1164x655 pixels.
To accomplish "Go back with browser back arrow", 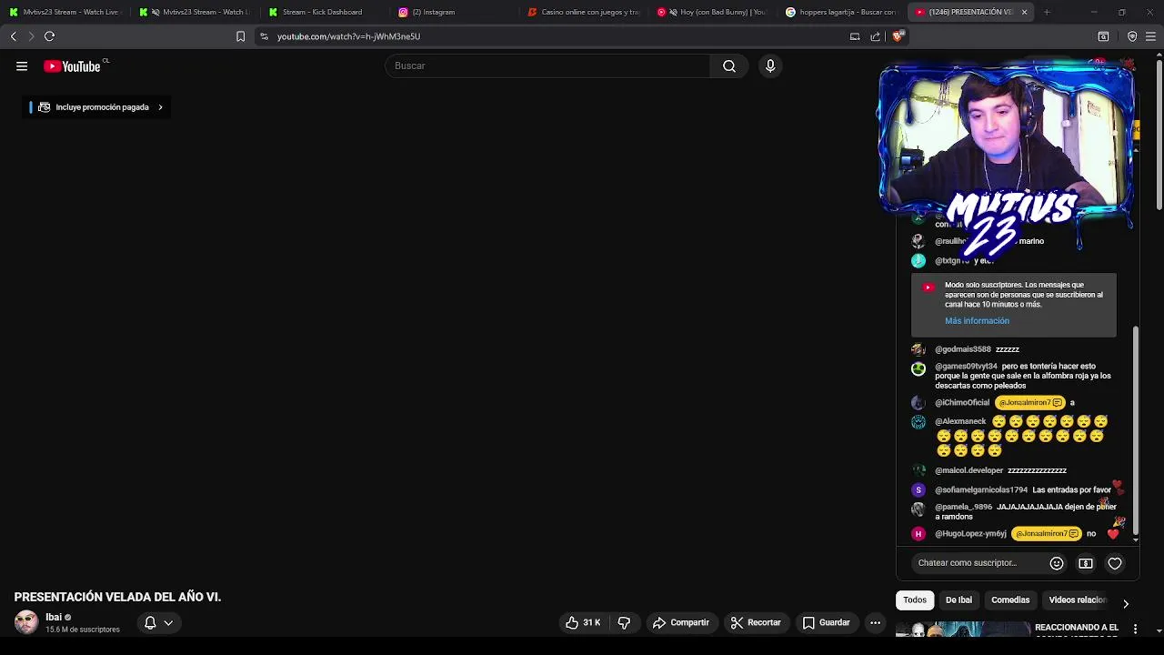I will 13,36.
